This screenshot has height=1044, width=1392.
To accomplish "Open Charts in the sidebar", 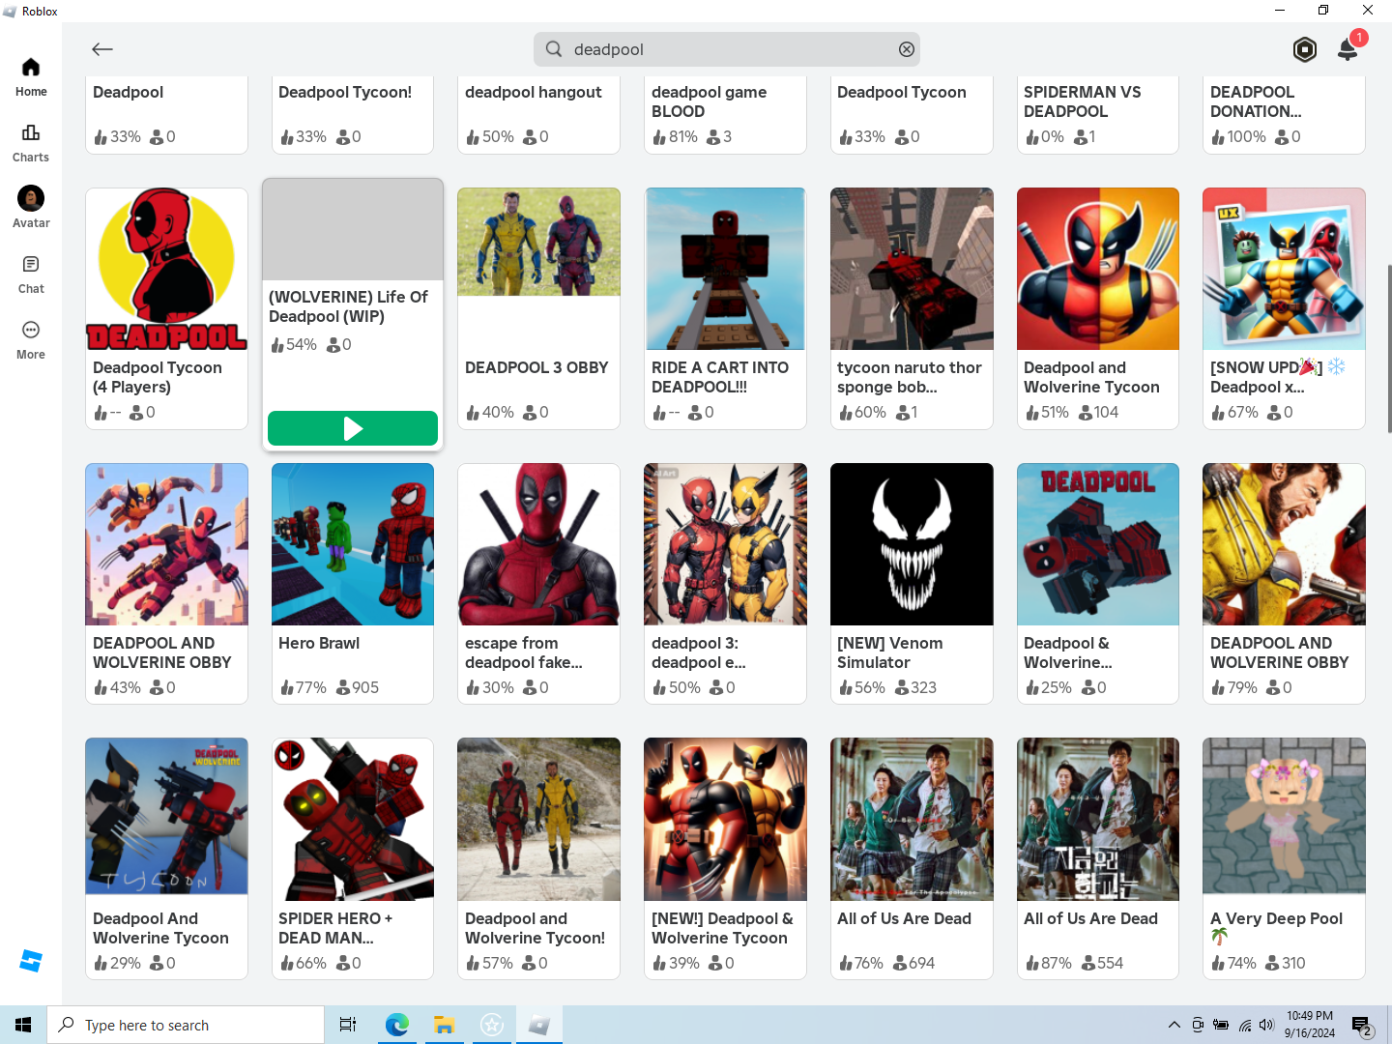I will (x=31, y=143).
